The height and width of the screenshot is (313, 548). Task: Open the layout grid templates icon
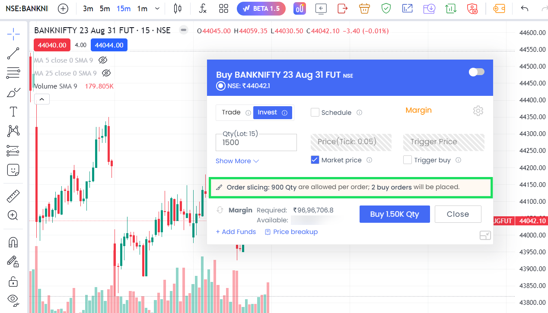[x=223, y=9]
